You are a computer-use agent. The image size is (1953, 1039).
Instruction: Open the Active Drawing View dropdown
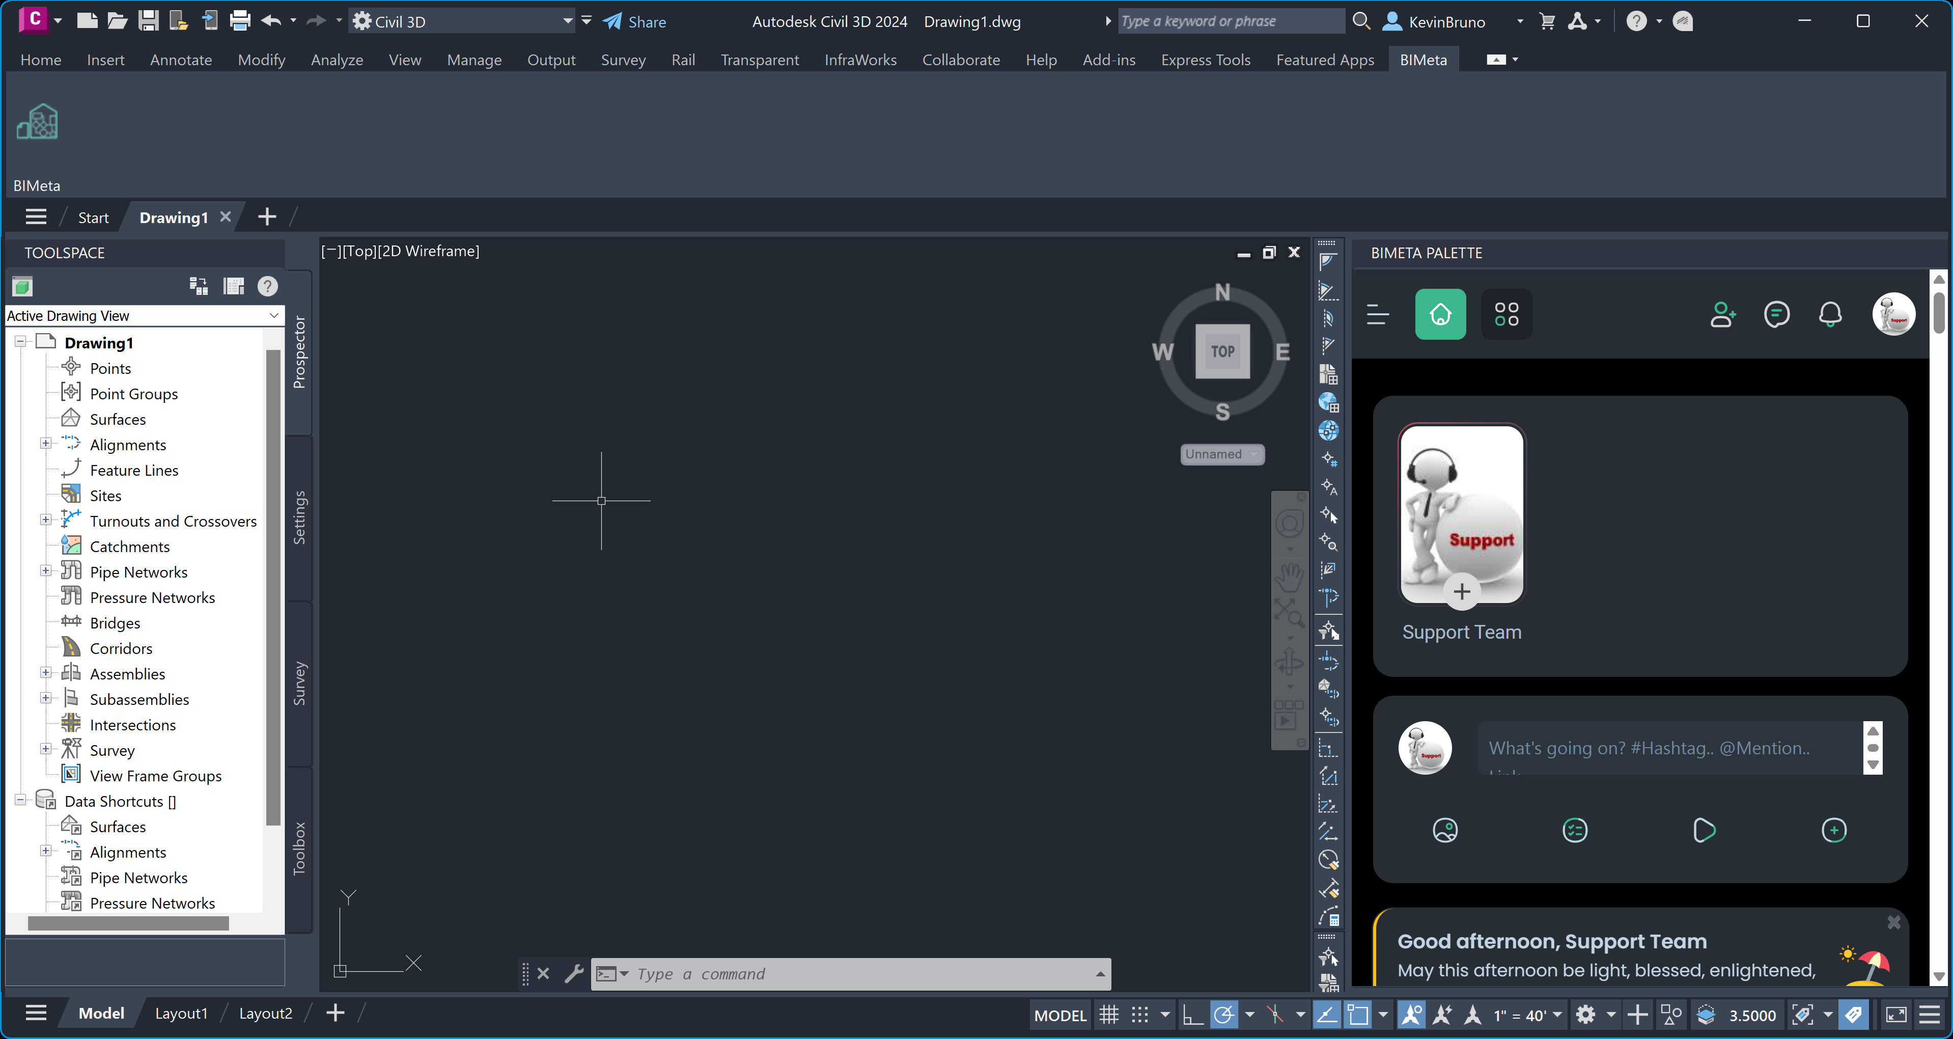[x=144, y=315]
